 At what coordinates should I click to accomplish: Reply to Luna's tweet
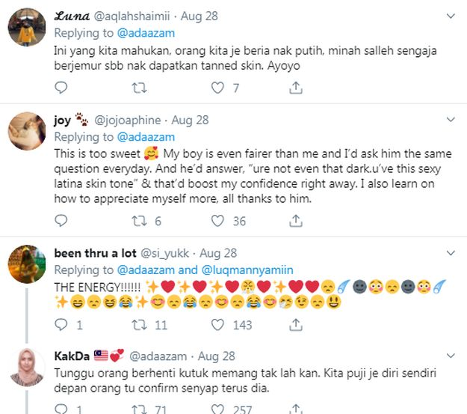coord(61,88)
